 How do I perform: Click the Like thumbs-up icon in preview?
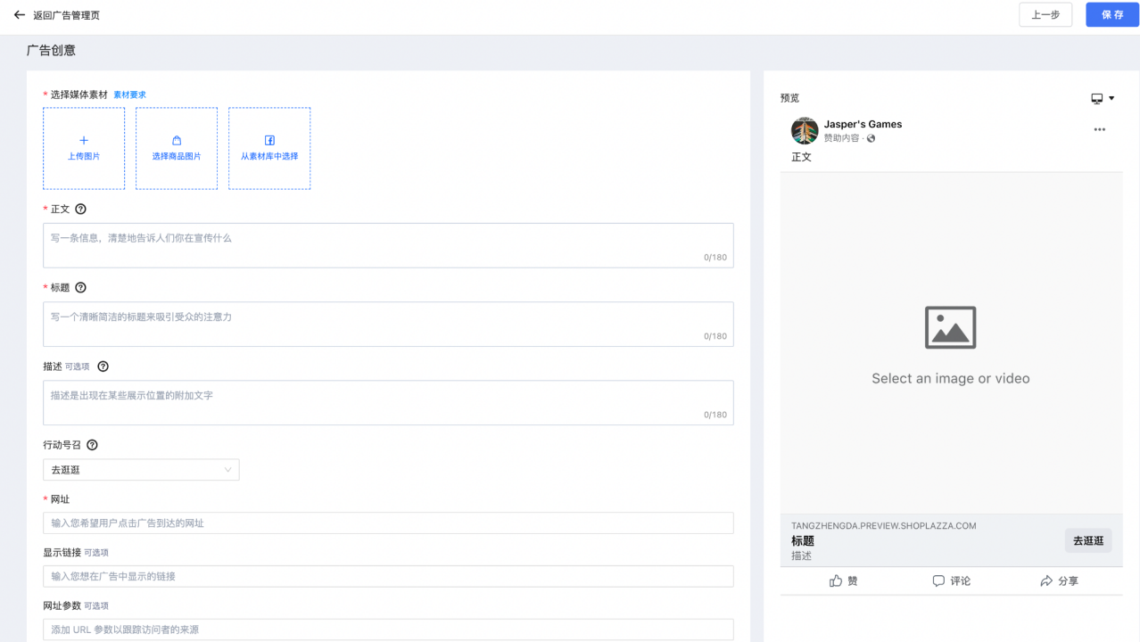tap(836, 581)
